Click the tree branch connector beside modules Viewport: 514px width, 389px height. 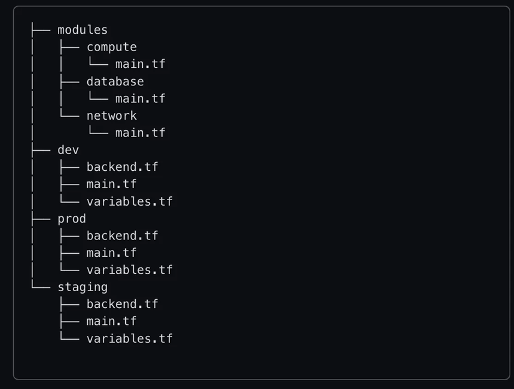click(40, 30)
